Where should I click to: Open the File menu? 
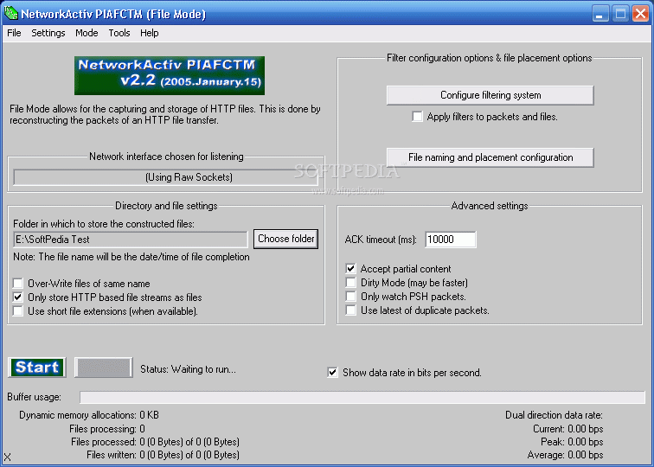[14, 33]
